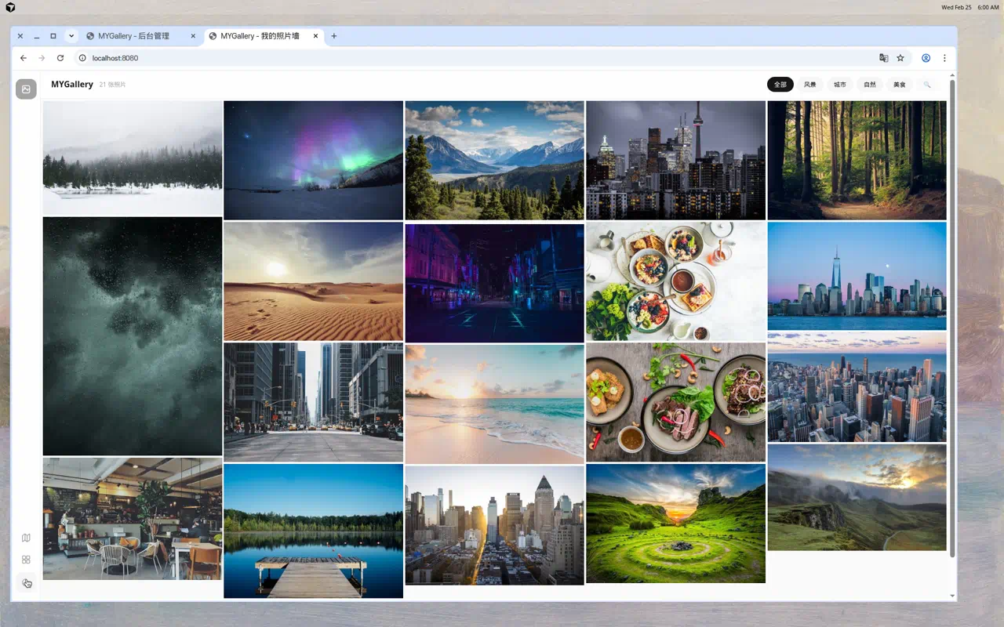Open the map view icon in sidebar
The height and width of the screenshot is (627, 1004).
(x=26, y=538)
